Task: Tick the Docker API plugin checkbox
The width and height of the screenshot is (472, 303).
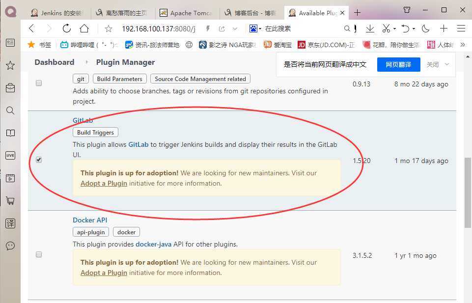Action: (x=39, y=254)
